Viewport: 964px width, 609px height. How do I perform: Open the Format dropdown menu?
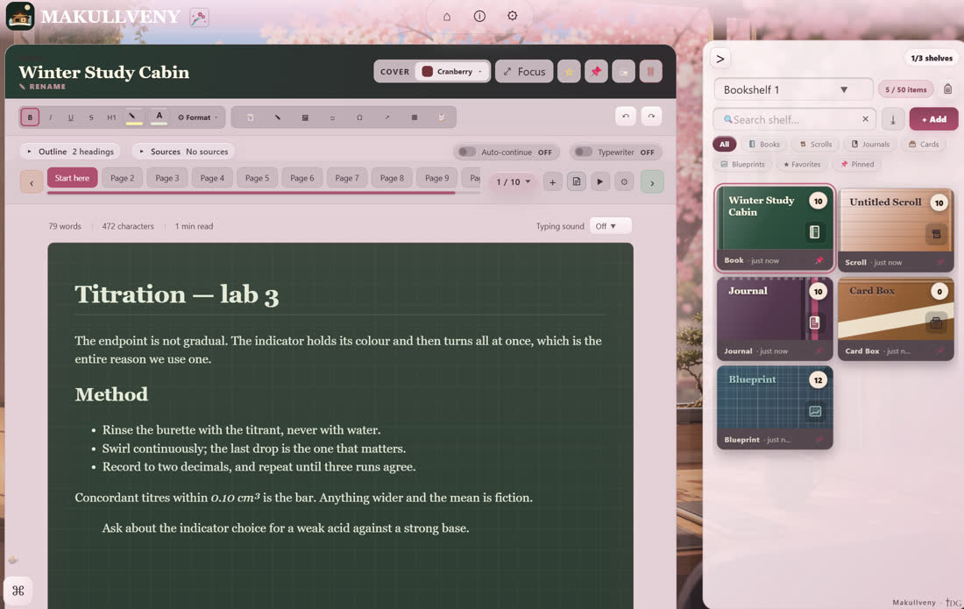pyautogui.click(x=198, y=117)
